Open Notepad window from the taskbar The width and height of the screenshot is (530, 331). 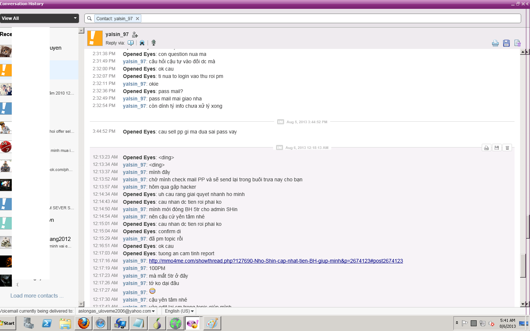139,323
